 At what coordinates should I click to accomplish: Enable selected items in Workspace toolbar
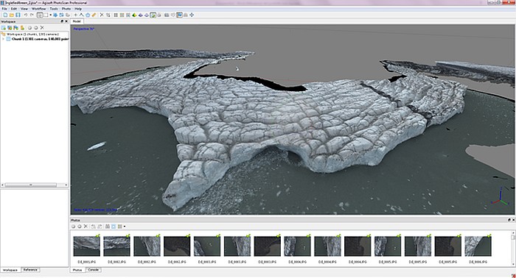[29, 27]
